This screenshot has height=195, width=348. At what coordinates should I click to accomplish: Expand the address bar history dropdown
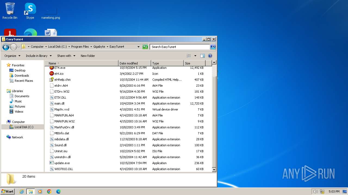[x=138, y=47]
